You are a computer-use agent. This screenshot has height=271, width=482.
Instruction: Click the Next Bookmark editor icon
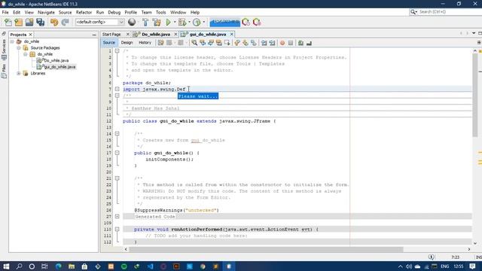click(x=246, y=43)
